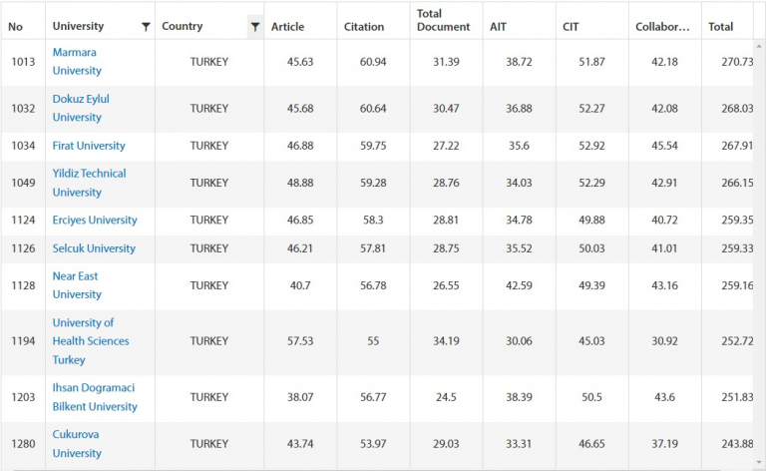Viewport: 766px width, 471px height.
Task: Open the University column filter icon
Action: 146,27
